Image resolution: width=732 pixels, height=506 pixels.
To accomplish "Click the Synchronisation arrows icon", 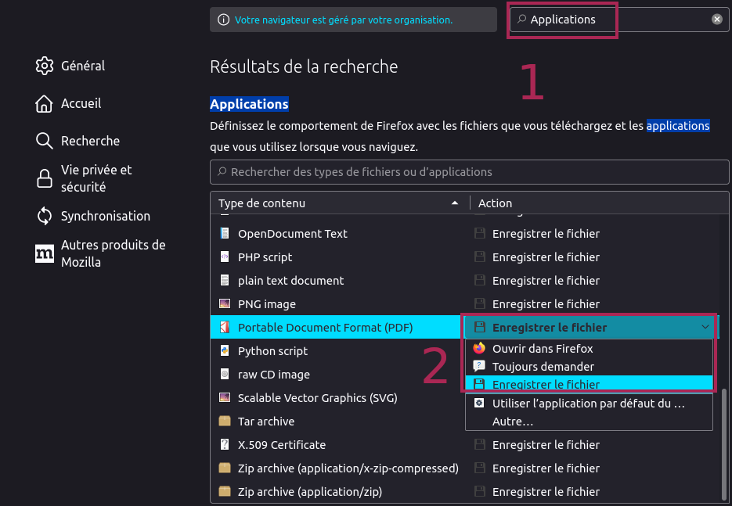I will (45, 216).
